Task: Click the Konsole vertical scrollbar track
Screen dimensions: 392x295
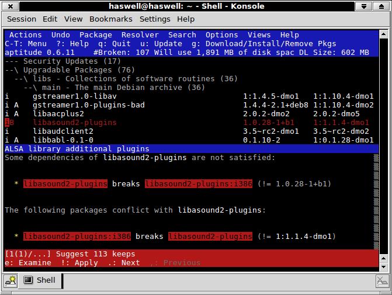Action: coord(383,146)
